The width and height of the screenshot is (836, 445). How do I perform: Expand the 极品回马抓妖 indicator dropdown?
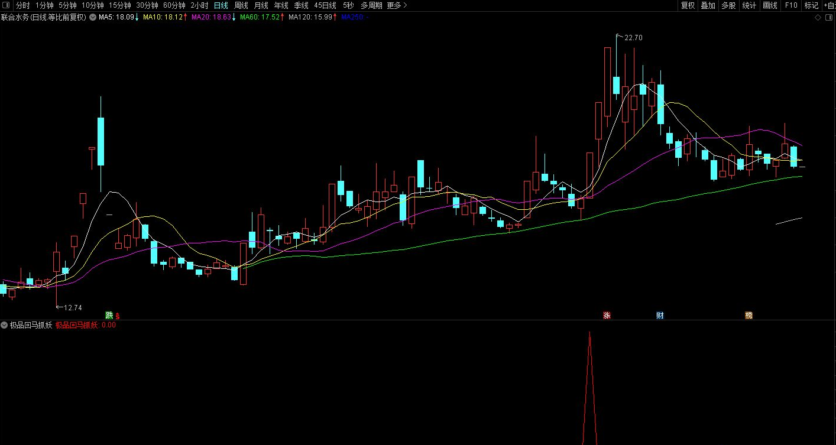(x=4, y=325)
